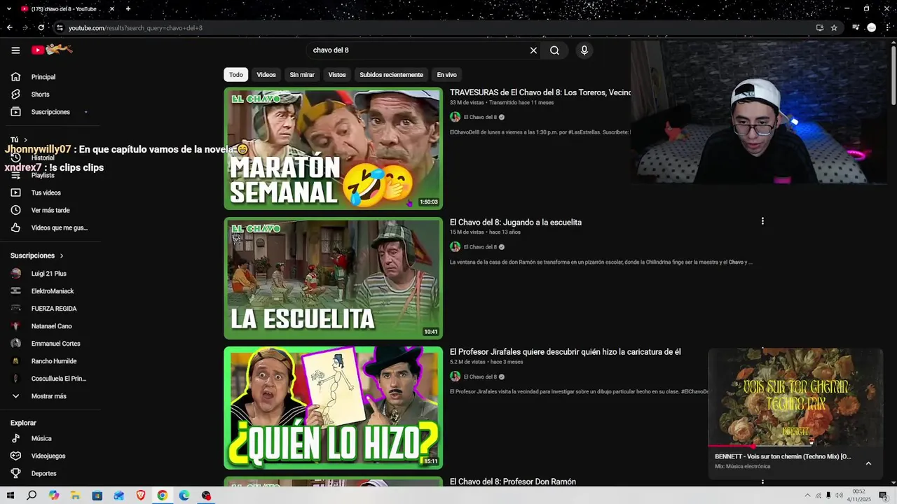
Task: Clear the search box with the X icon
Action: click(533, 50)
